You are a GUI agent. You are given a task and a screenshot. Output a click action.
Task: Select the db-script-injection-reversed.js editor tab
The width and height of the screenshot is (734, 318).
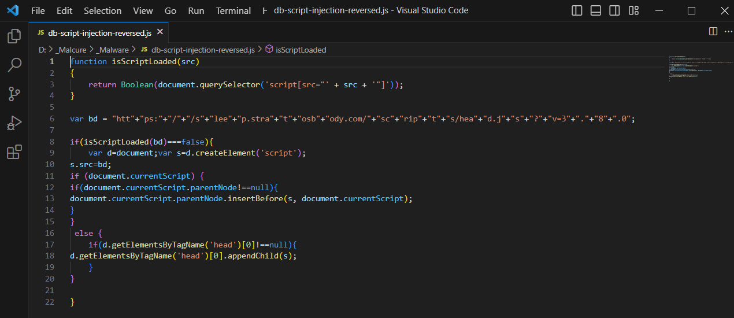coord(100,32)
